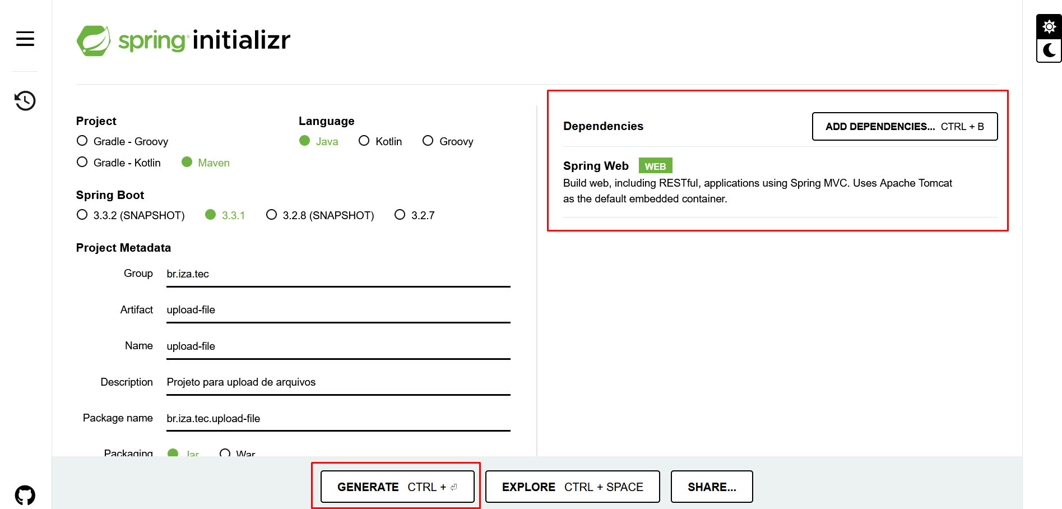The image size is (1062, 509).
Task: Select Maven project option
Action: click(206, 163)
